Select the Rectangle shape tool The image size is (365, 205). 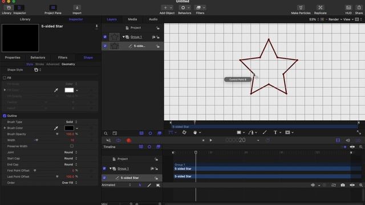click(239, 133)
